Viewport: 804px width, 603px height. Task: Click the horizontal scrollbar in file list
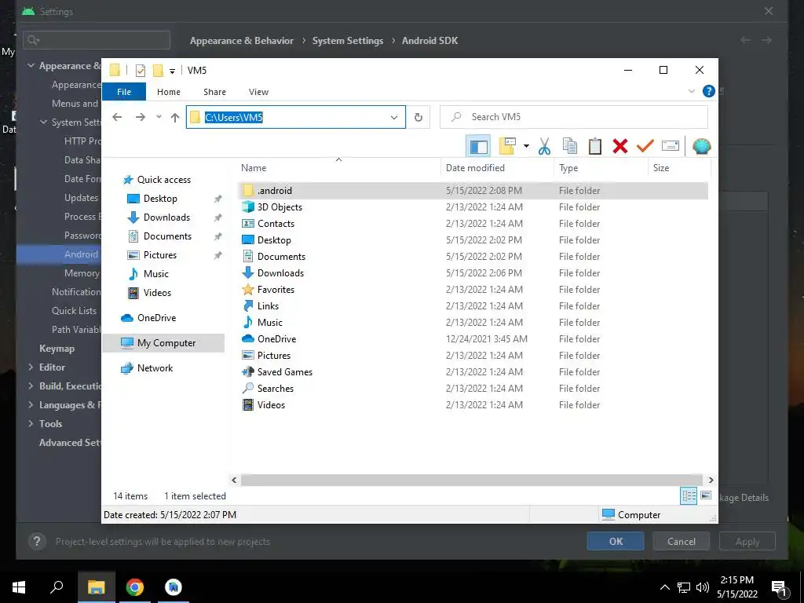[x=472, y=480]
